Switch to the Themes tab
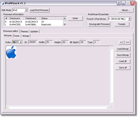 point(24,31)
